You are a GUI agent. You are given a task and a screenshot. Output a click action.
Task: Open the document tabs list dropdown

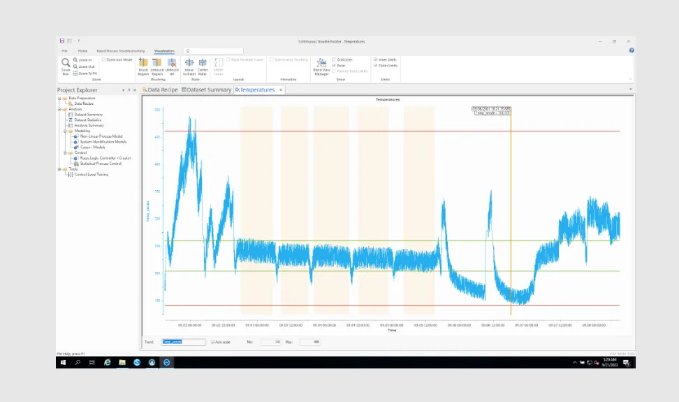[631, 89]
